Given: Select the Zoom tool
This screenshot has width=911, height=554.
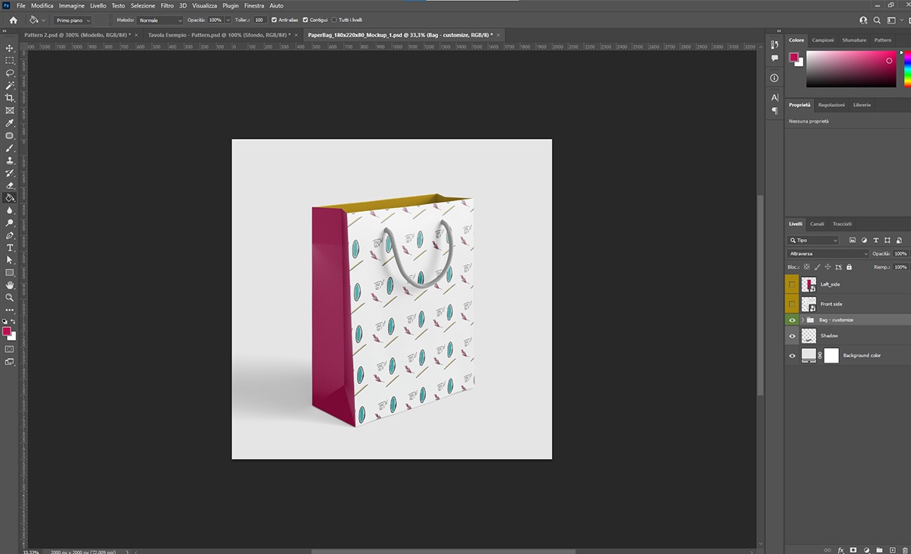Looking at the screenshot, I should [10, 297].
